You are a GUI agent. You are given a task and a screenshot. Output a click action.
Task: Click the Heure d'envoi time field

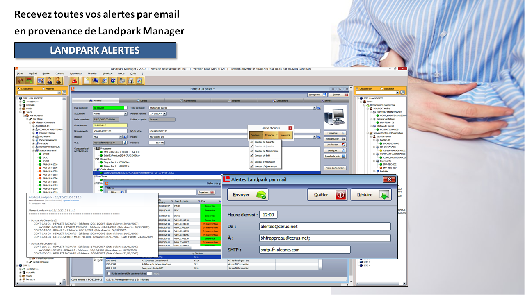(x=268, y=215)
